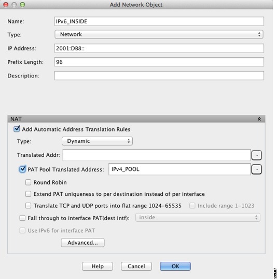Open the object Type Network dropdown

click(159, 34)
